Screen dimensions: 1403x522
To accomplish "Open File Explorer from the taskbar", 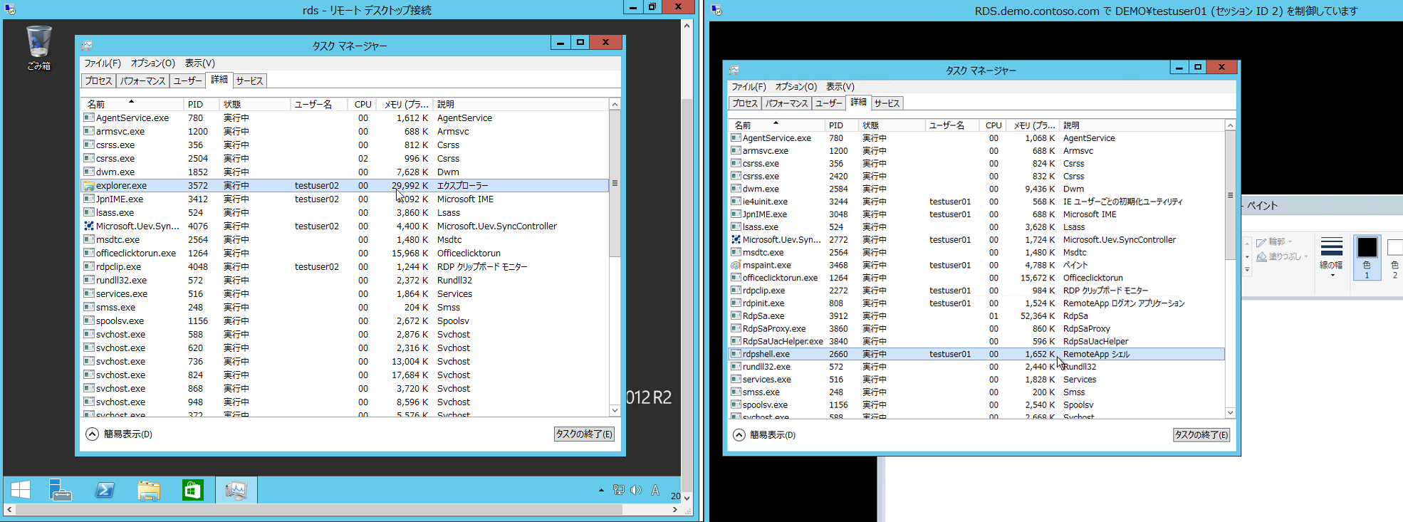I will click(x=149, y=490).
